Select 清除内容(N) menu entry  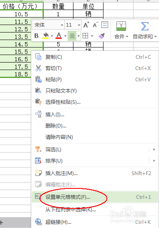pos(95,137)
